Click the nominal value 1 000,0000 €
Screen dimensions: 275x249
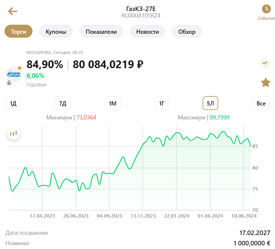pos(252,243)
